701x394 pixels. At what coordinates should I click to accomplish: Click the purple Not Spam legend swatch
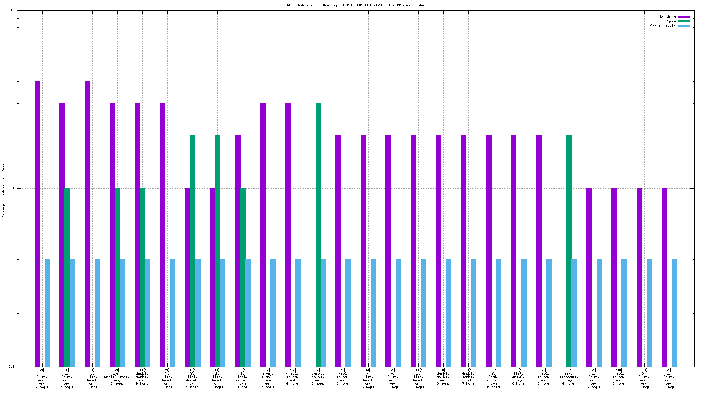click(684, 17)
